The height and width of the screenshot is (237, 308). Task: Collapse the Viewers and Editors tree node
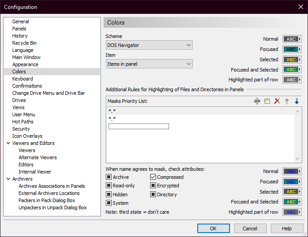pos(8,143)
